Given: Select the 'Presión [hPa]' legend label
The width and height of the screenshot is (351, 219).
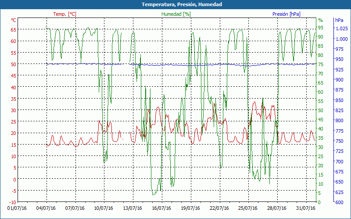Looking at the screenshot, I should click(x=287, y=14).
